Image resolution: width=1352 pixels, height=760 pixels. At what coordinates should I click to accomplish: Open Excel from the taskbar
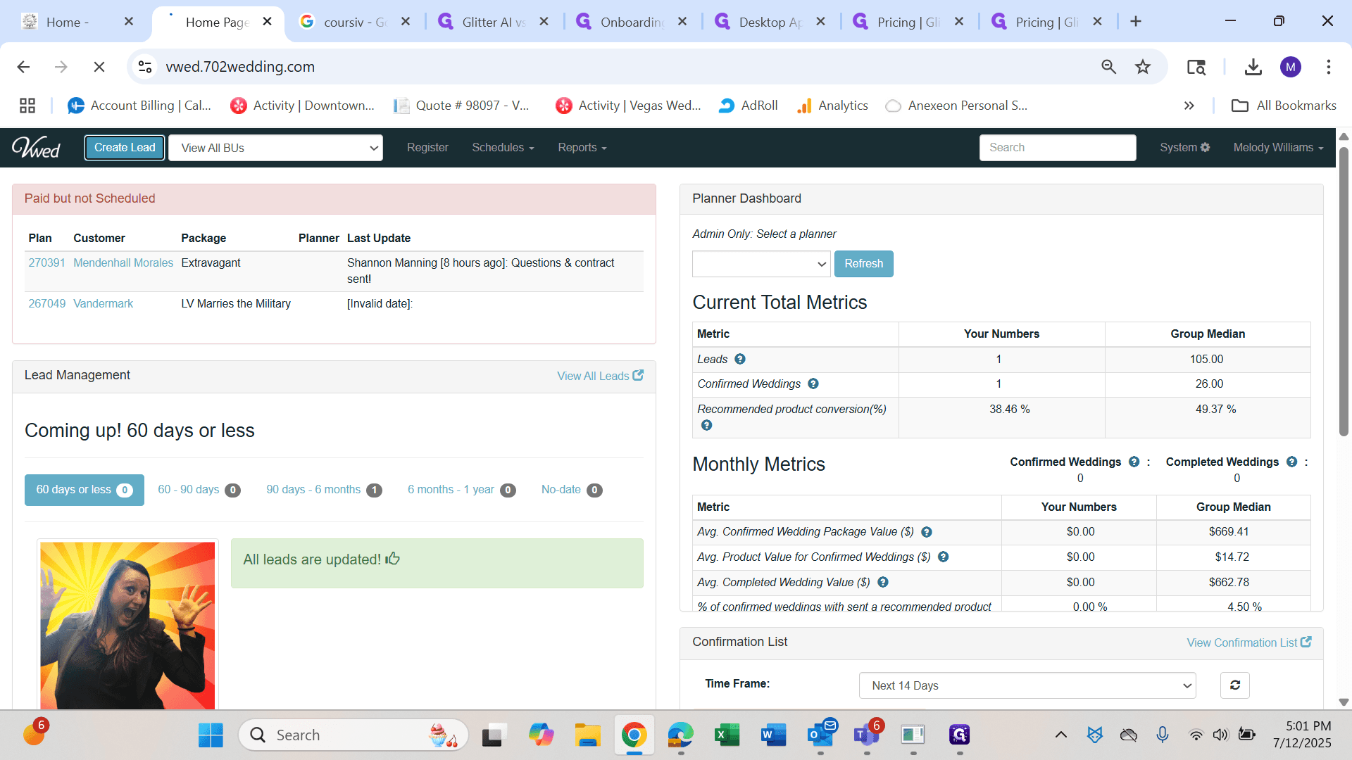727,735
